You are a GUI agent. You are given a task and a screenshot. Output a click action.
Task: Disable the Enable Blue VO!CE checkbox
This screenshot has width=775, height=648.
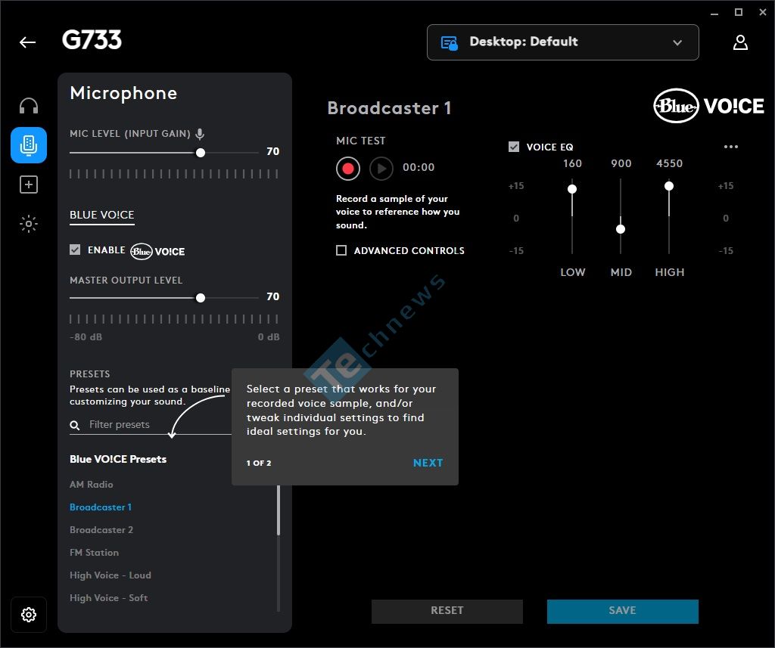[x=75, y=250]
